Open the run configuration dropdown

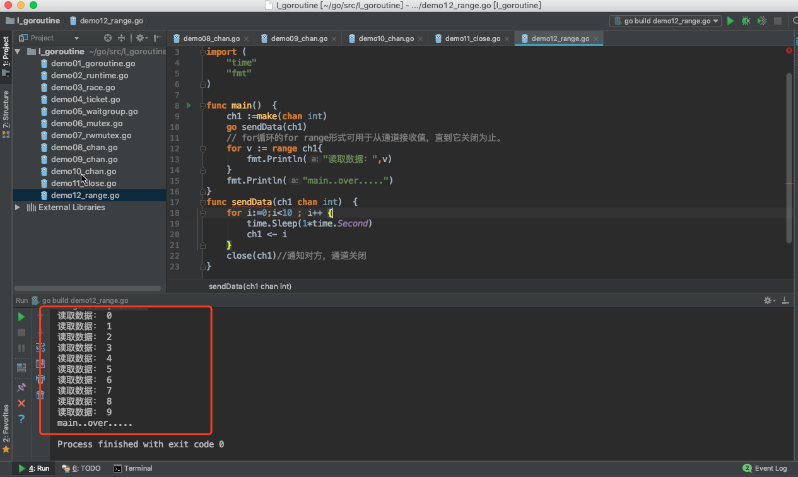click(666, 21)
